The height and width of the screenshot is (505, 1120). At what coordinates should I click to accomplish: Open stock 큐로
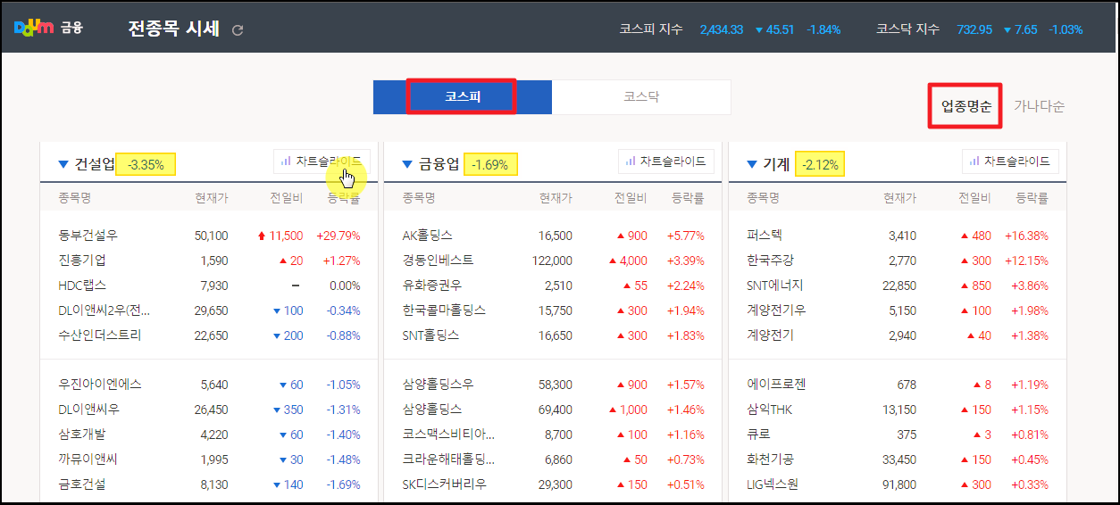[756, 435]
